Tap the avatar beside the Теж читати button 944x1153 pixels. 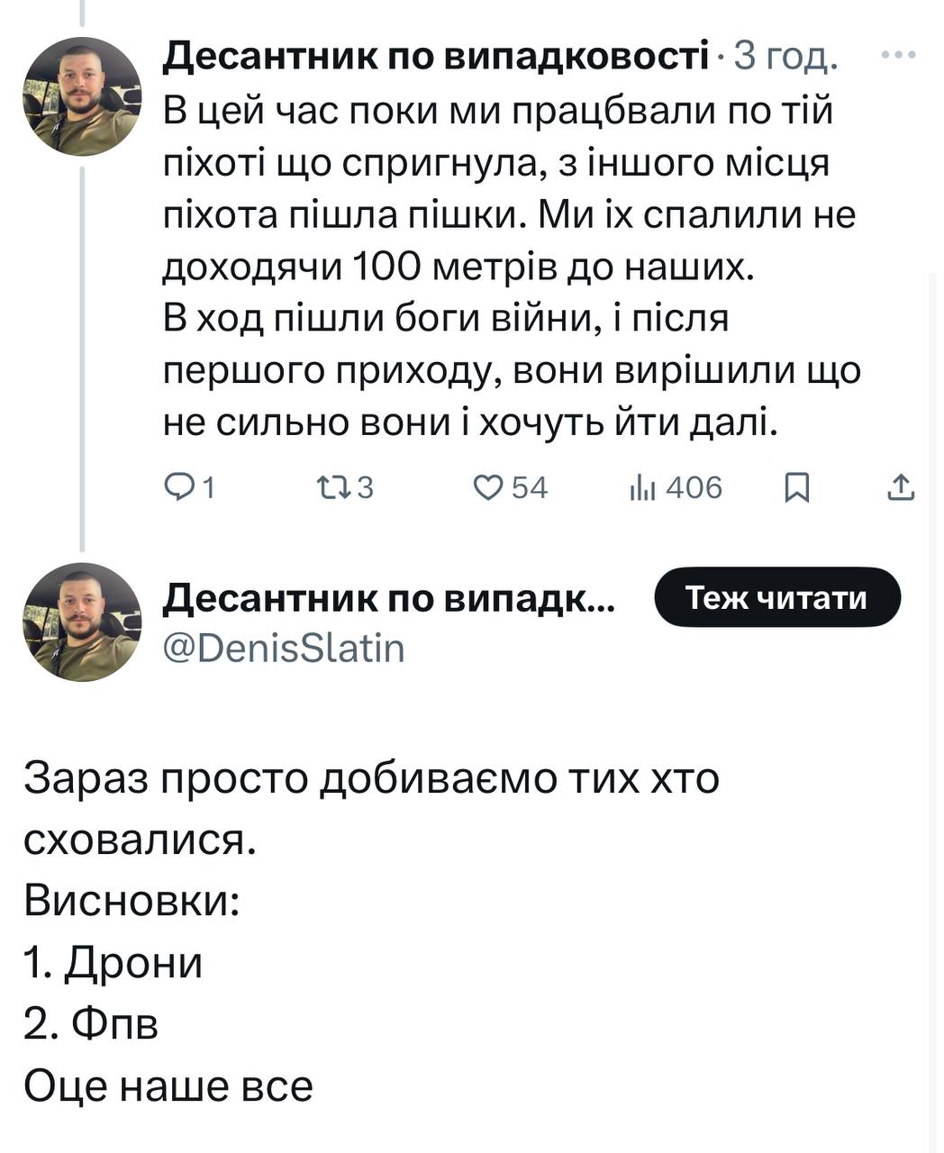tap(82, 622)
